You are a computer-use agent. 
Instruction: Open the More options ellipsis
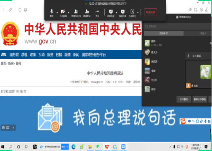point(97,13)
